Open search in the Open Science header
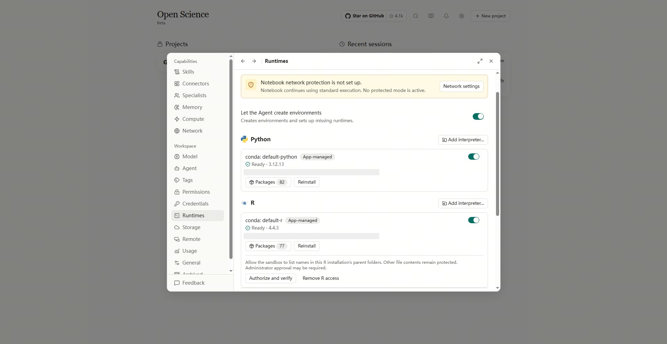667x344 pixels. pos(416,16)
